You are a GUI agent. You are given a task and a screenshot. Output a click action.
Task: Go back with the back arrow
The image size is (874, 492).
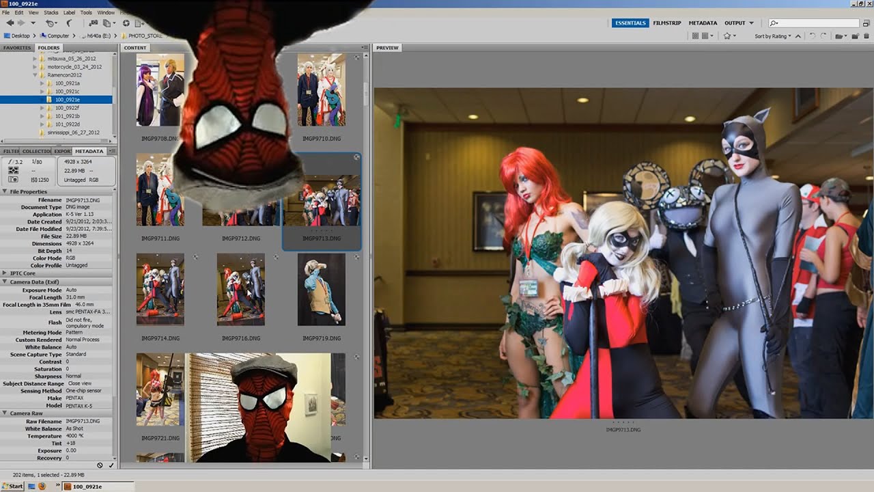tap(10, 23)
